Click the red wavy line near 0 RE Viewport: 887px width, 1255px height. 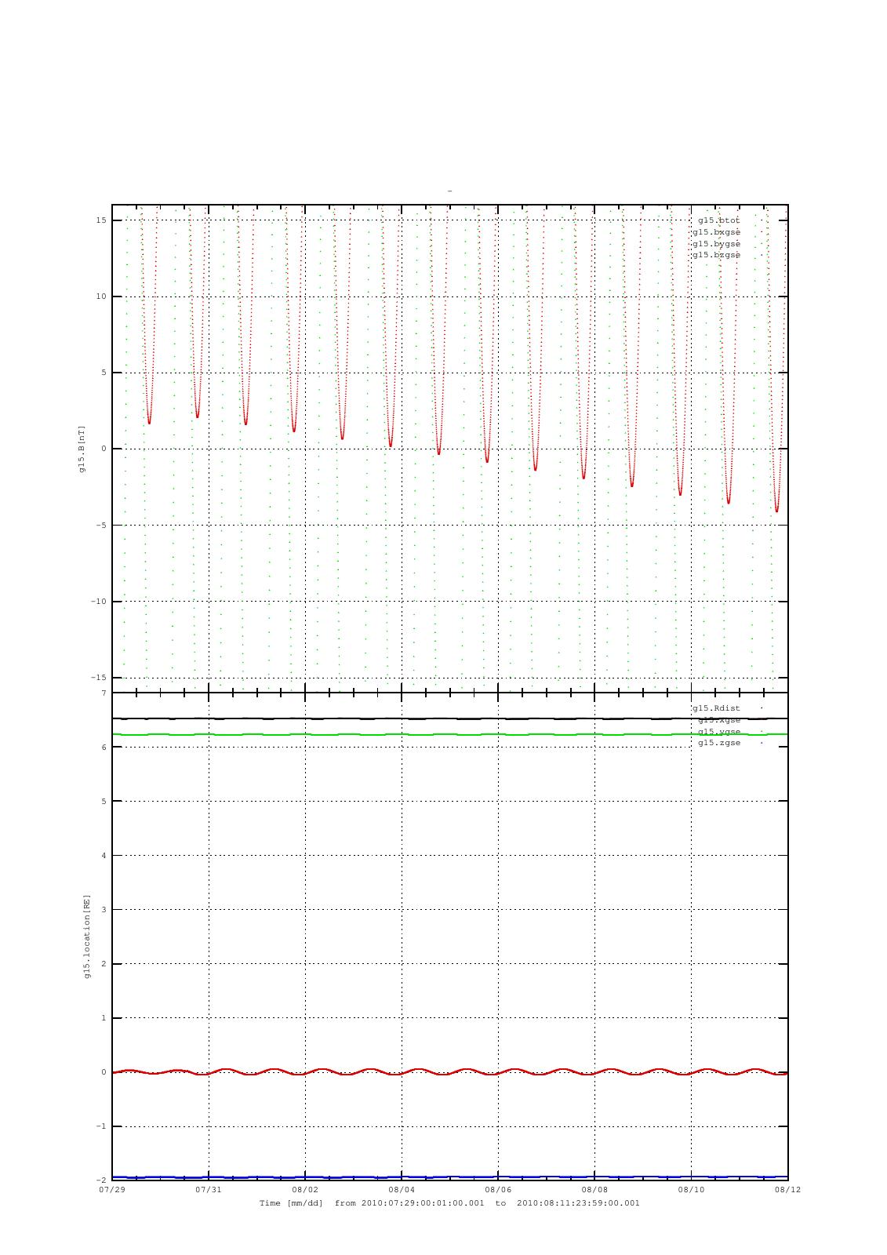coord(449,1071)
